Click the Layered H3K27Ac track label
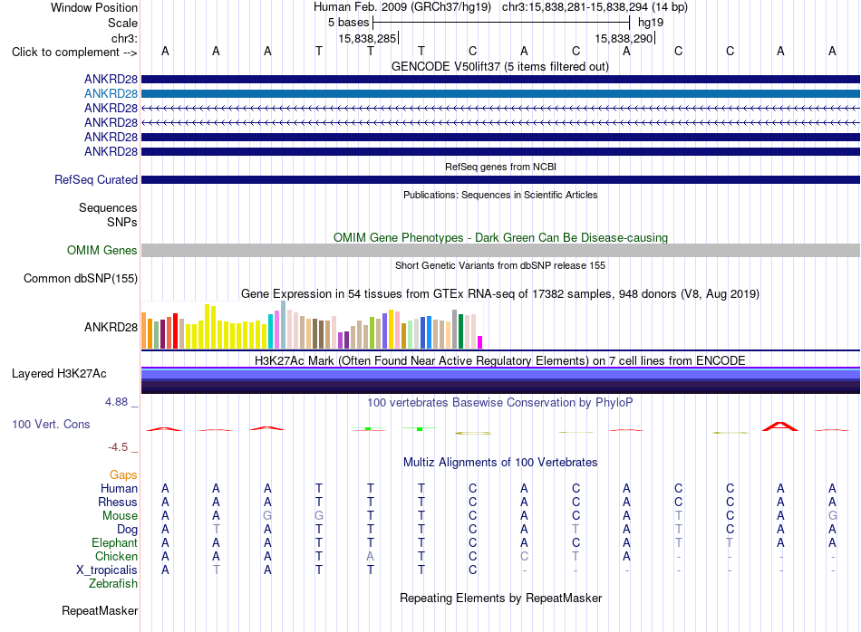Viewport: 861px width, 632px height. (x=59, y=374)
